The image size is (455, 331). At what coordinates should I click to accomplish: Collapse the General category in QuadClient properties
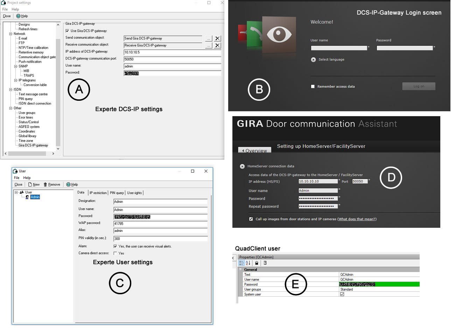click(240, 270)
